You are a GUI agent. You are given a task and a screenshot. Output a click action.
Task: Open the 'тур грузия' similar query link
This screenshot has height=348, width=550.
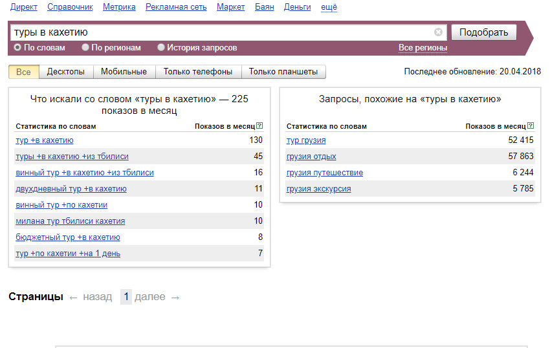306,140
